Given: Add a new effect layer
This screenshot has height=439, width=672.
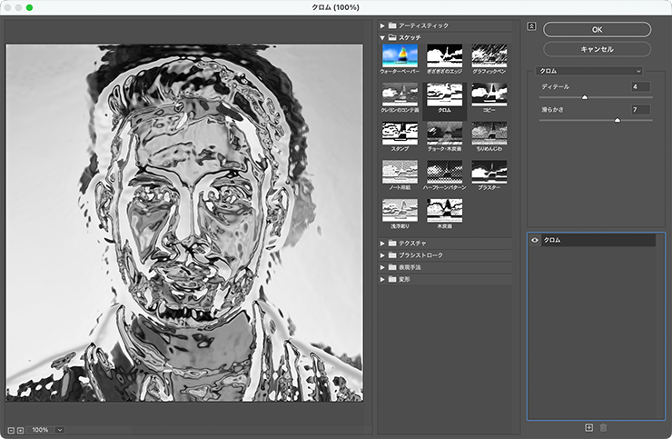Looking at the screenshot, I should [588, 427].
